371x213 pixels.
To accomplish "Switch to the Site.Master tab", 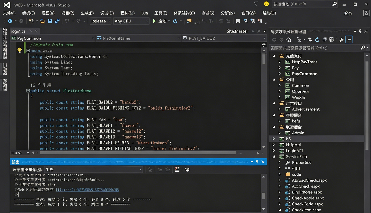I will click(x=237, y=31).
